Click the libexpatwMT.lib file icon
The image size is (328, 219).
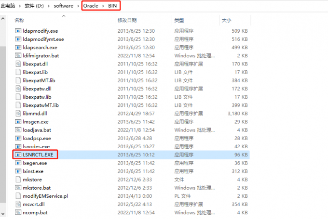coord(18,105)
